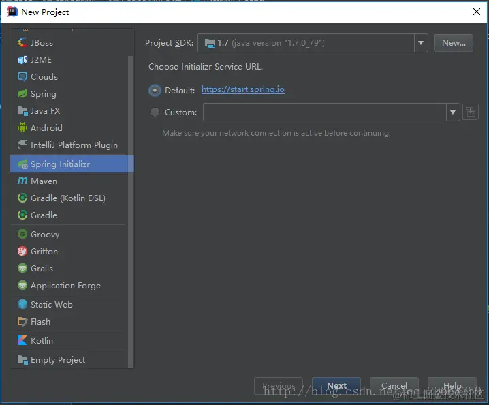Click the Gradle icon
489x405 pixels.
point(22,215)
